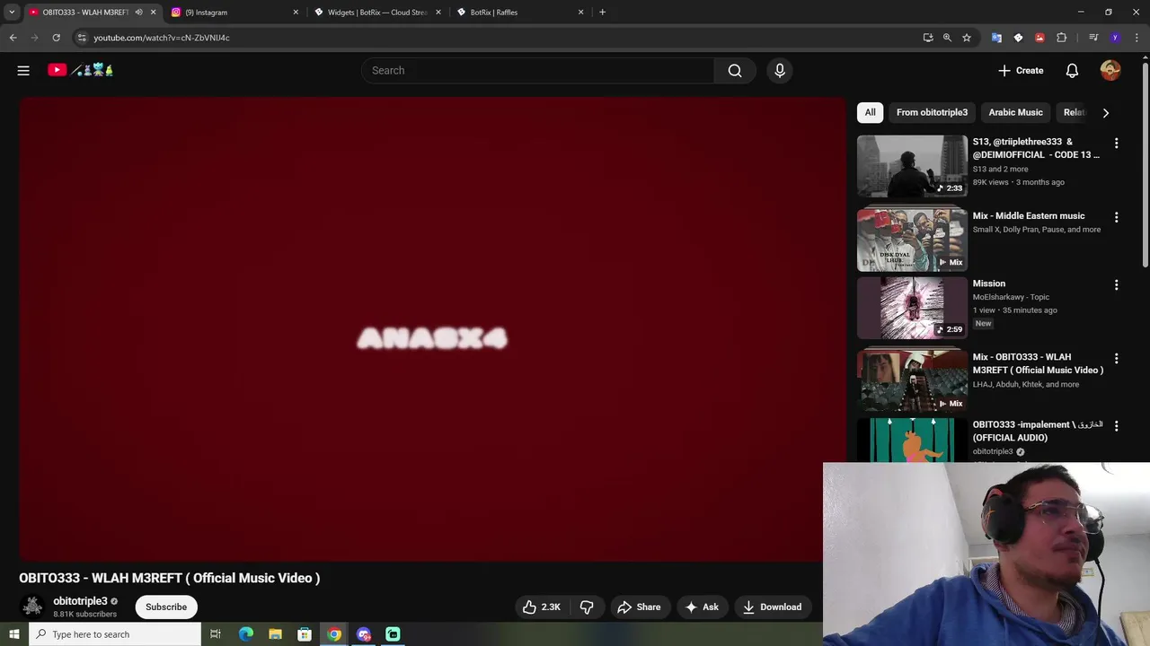Open options for S13 CODE 13 video

pyautogui.click(x=1116, y=144)
